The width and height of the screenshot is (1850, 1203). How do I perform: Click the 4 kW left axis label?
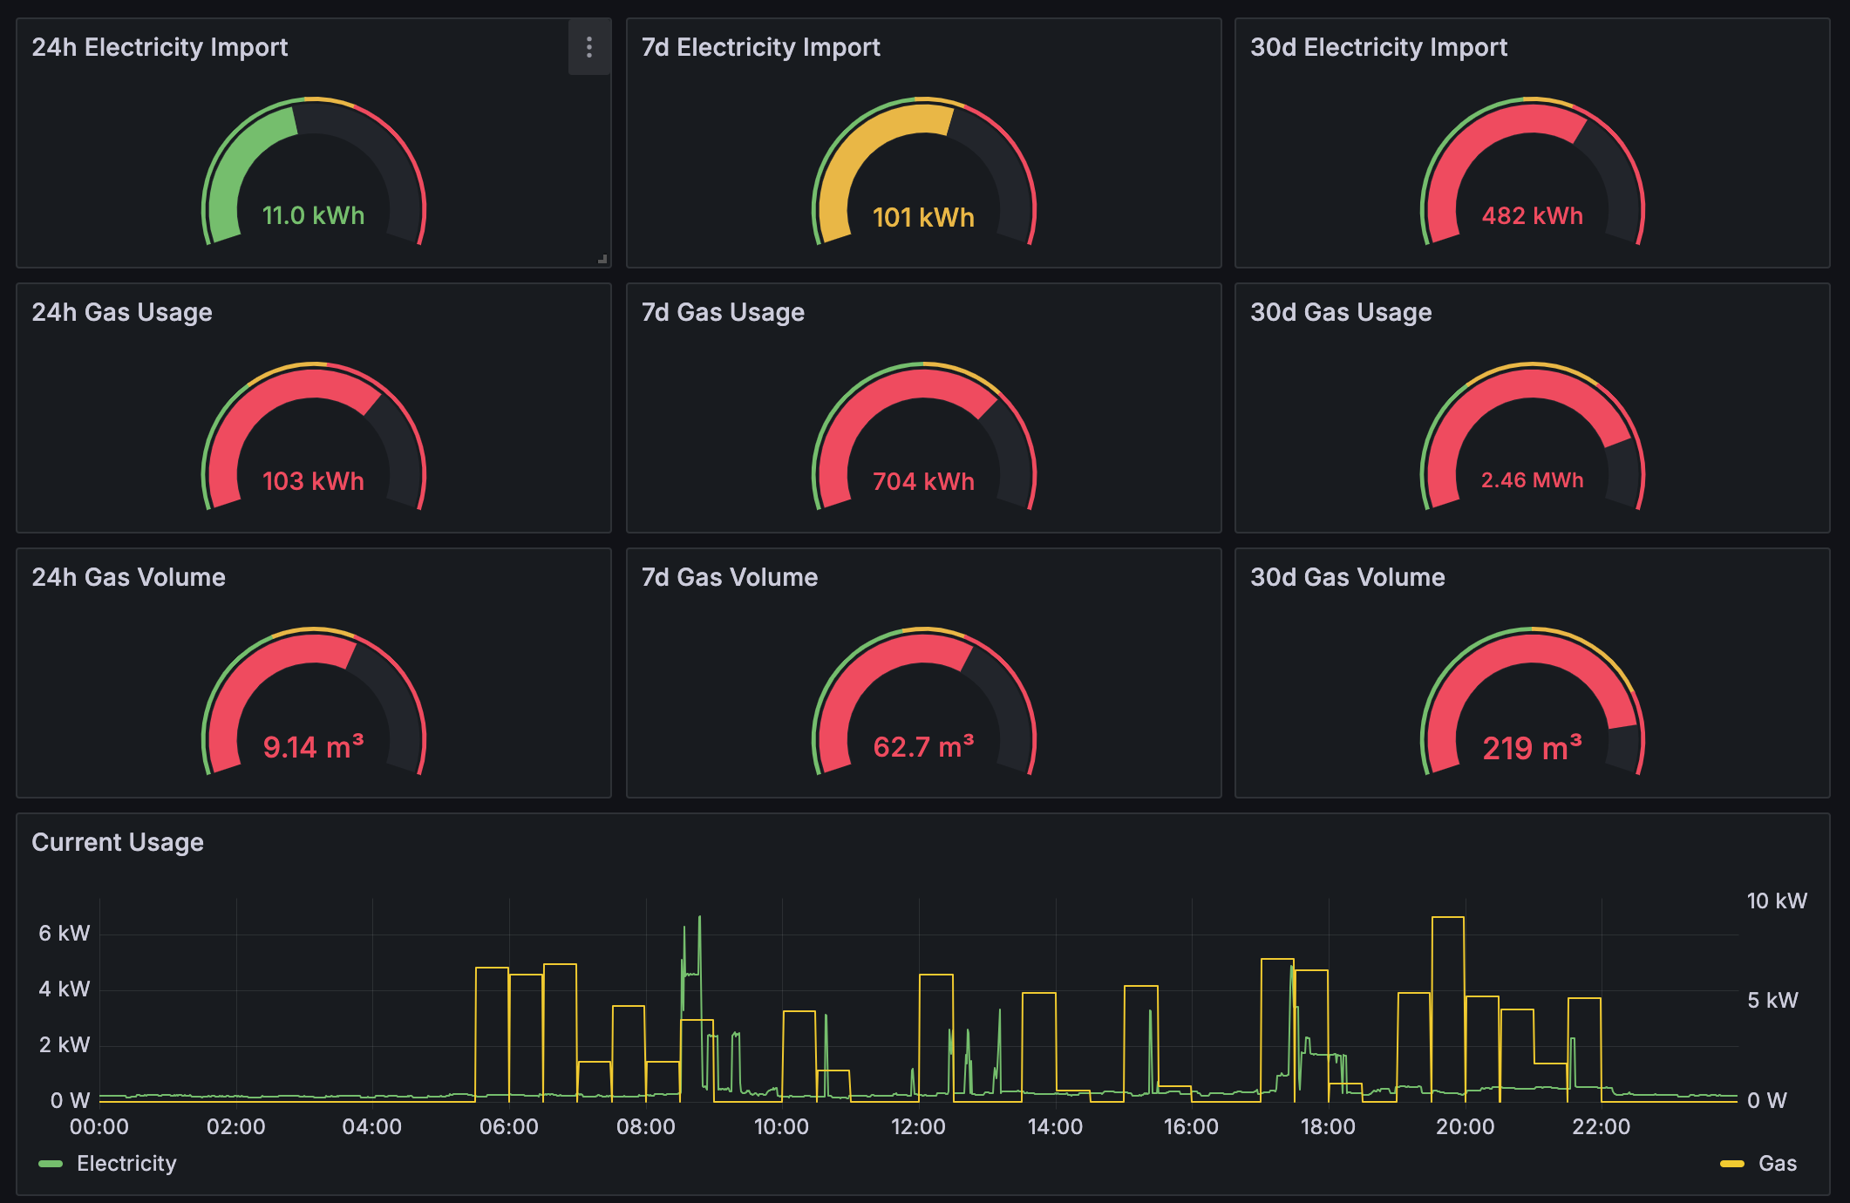click(64, 989)
